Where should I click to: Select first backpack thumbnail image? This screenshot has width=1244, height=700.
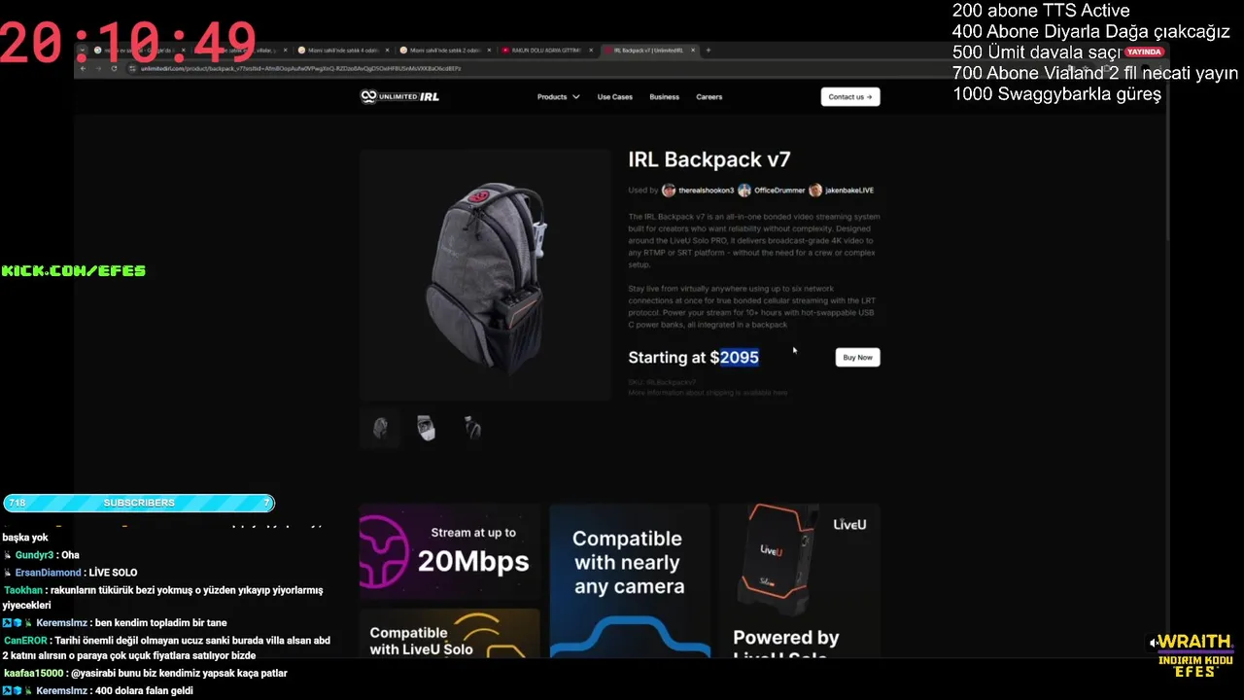click(380, 428)
